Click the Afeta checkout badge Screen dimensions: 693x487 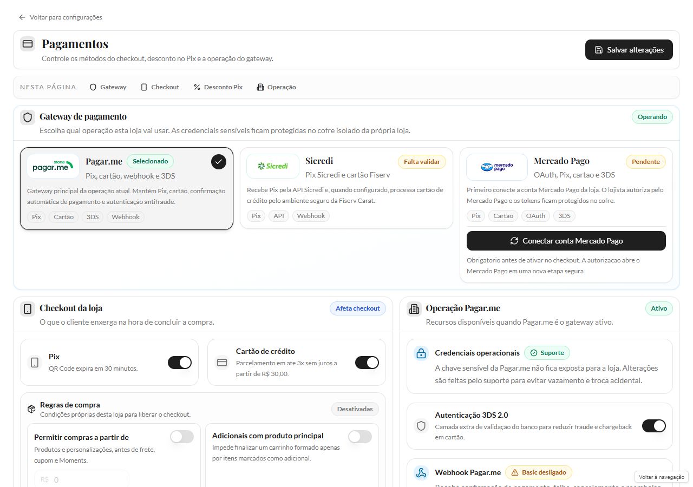click(358, 308)
